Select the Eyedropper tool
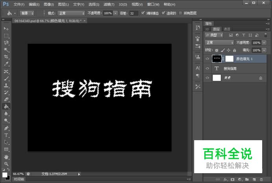272x183 pixels. pyautogui.click(x=6, y=64)
